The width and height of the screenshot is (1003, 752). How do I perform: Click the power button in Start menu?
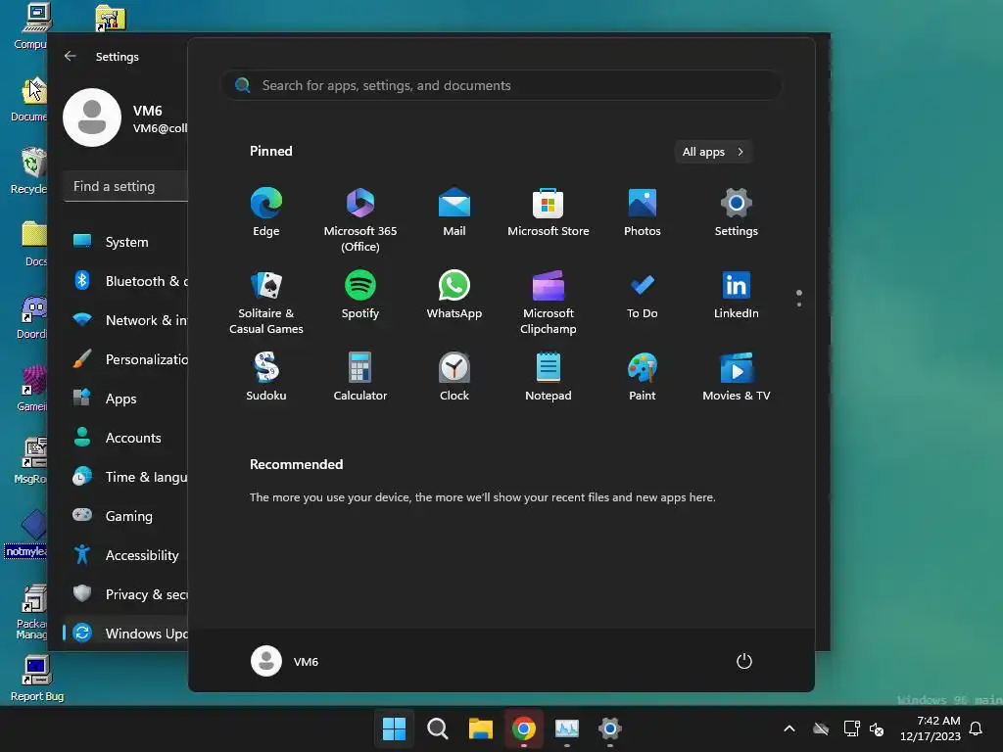click(x=744, y=661)
